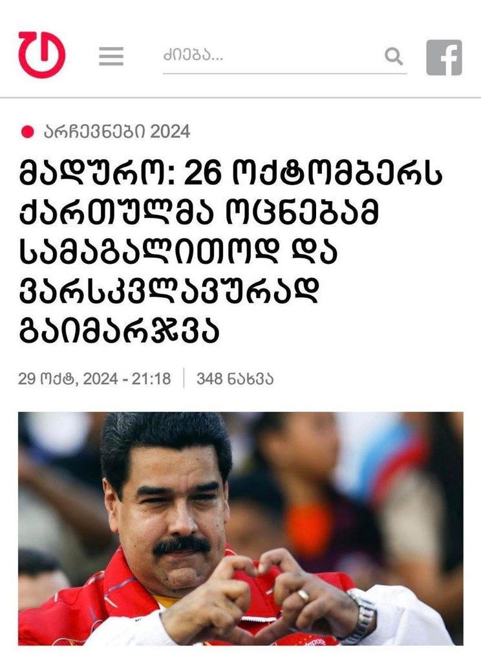Viewport: 481px width, 662px height.
Task: Click the magnifier search icon
Action: coord(394,56)
